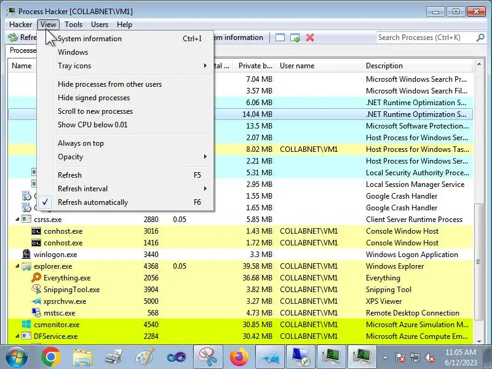Select the Everything.exe process row

point(240,278)
